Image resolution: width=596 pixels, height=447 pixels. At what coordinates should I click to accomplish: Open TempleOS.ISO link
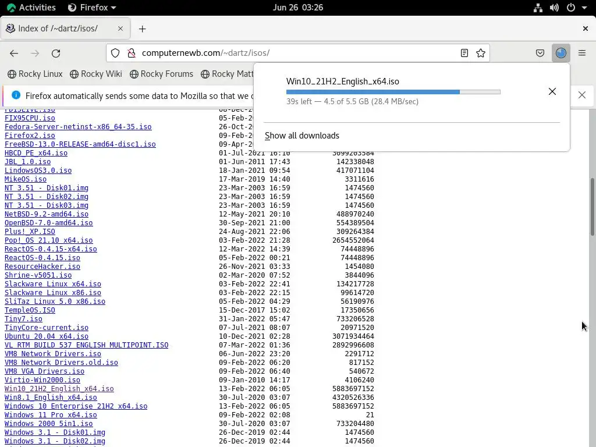click(x=30, y=311)
